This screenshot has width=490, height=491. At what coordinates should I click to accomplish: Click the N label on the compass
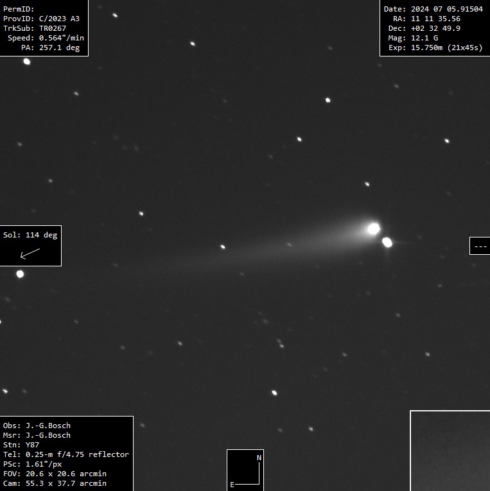pyautogui.click(x=259, y=458)
